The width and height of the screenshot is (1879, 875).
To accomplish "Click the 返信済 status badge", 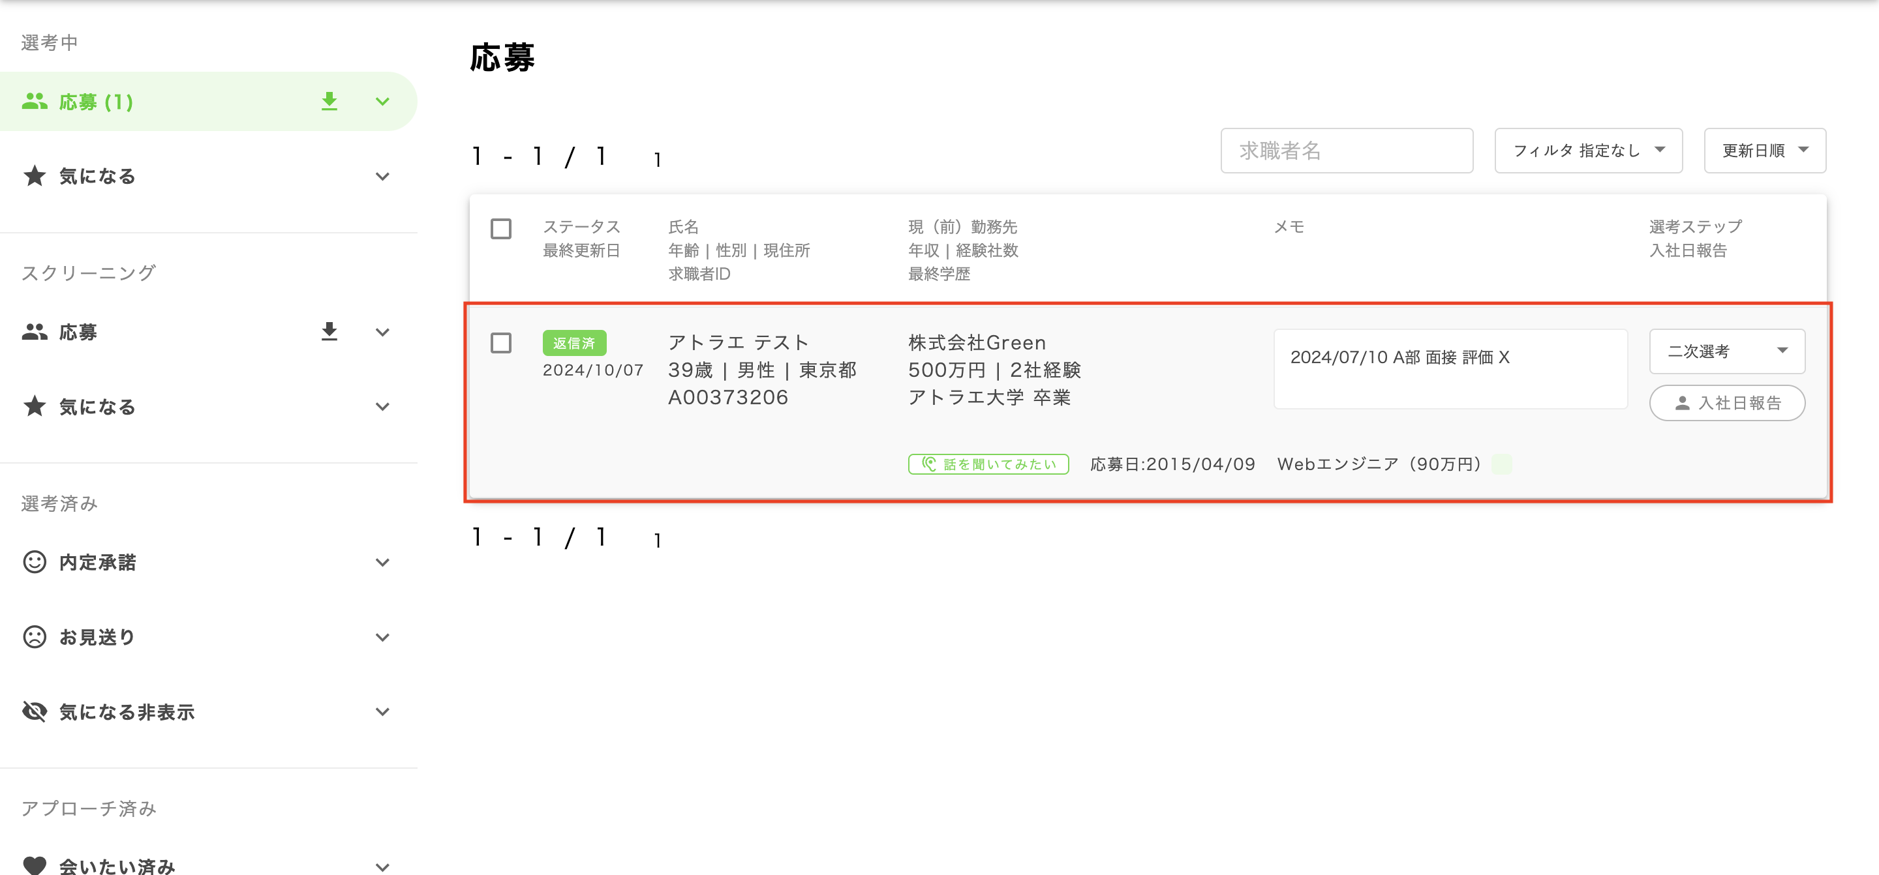I will 574,343.
